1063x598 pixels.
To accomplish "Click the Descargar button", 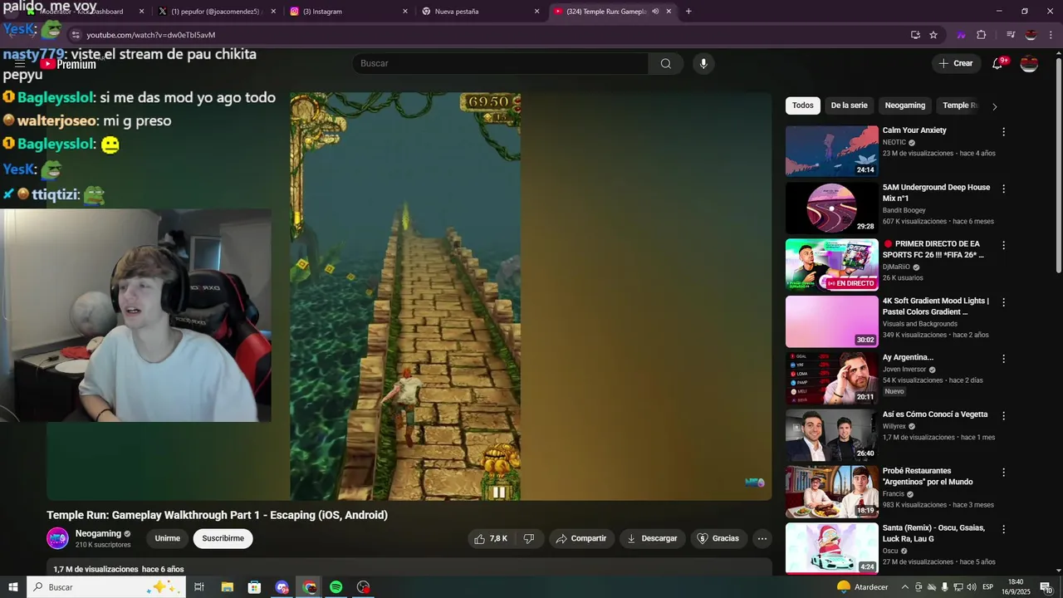I will (x=653, y=538).
